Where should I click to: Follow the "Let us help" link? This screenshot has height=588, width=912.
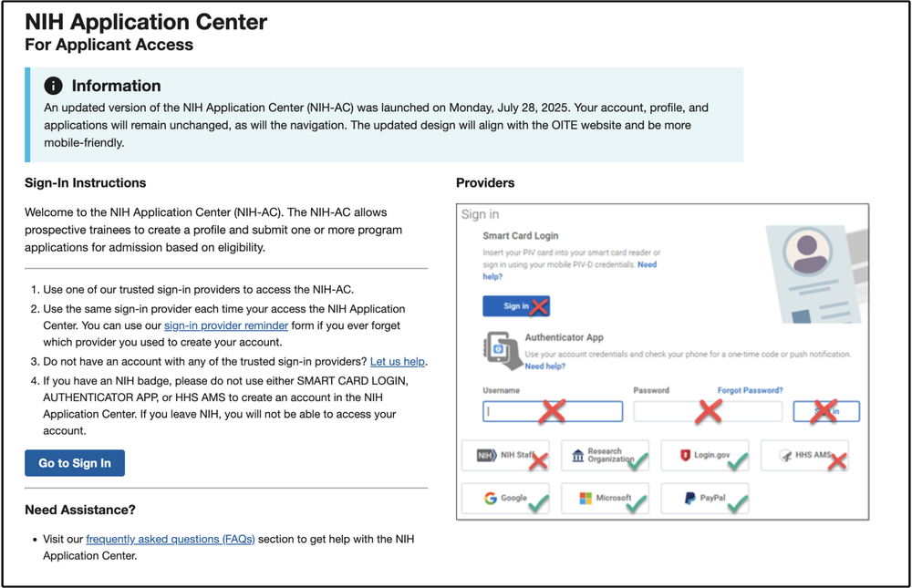tap(398, 361)
